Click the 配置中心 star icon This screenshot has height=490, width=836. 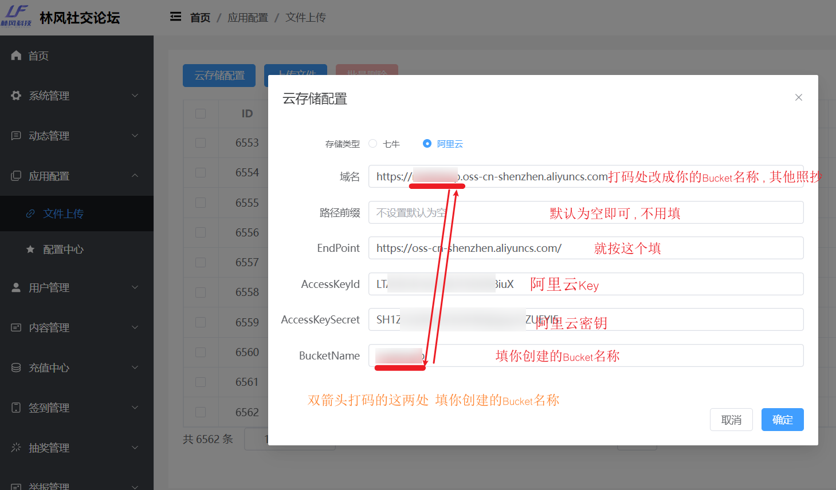tap(30, 249)
